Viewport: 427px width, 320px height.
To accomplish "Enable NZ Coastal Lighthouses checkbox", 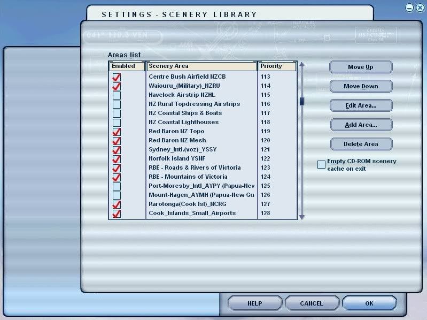I will (x=117, y=123).
